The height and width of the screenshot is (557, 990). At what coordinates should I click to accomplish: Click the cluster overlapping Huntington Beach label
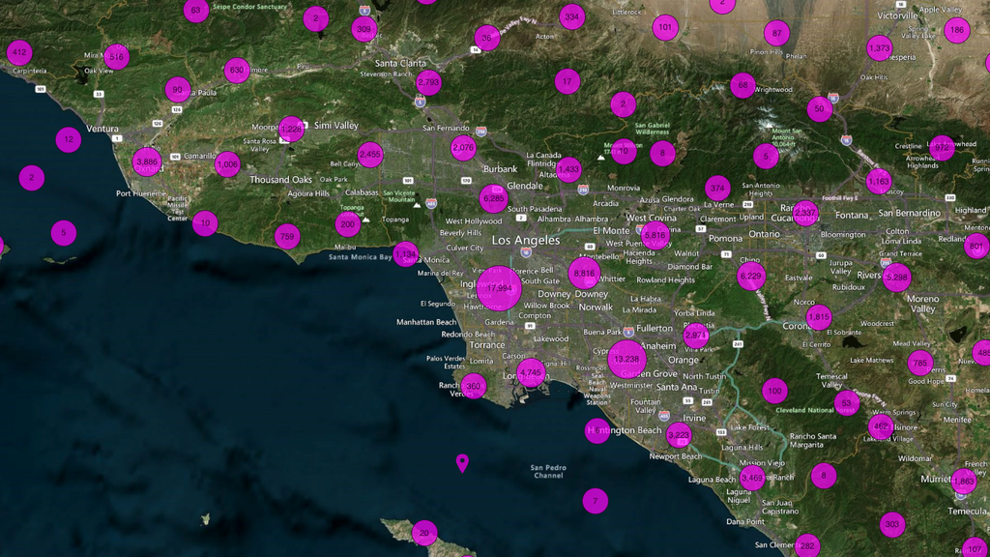(597, 430)
